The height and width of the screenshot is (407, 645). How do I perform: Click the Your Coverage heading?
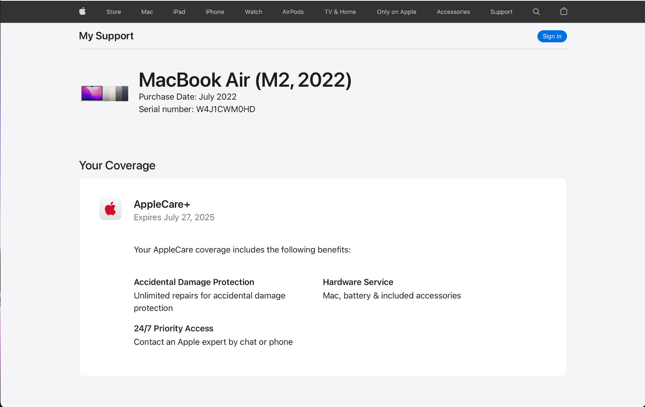pyautogui.click(x=117, y=165)
